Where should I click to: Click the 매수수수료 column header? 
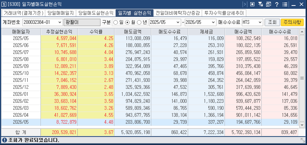pyautogui.click(x=280, y=32)
